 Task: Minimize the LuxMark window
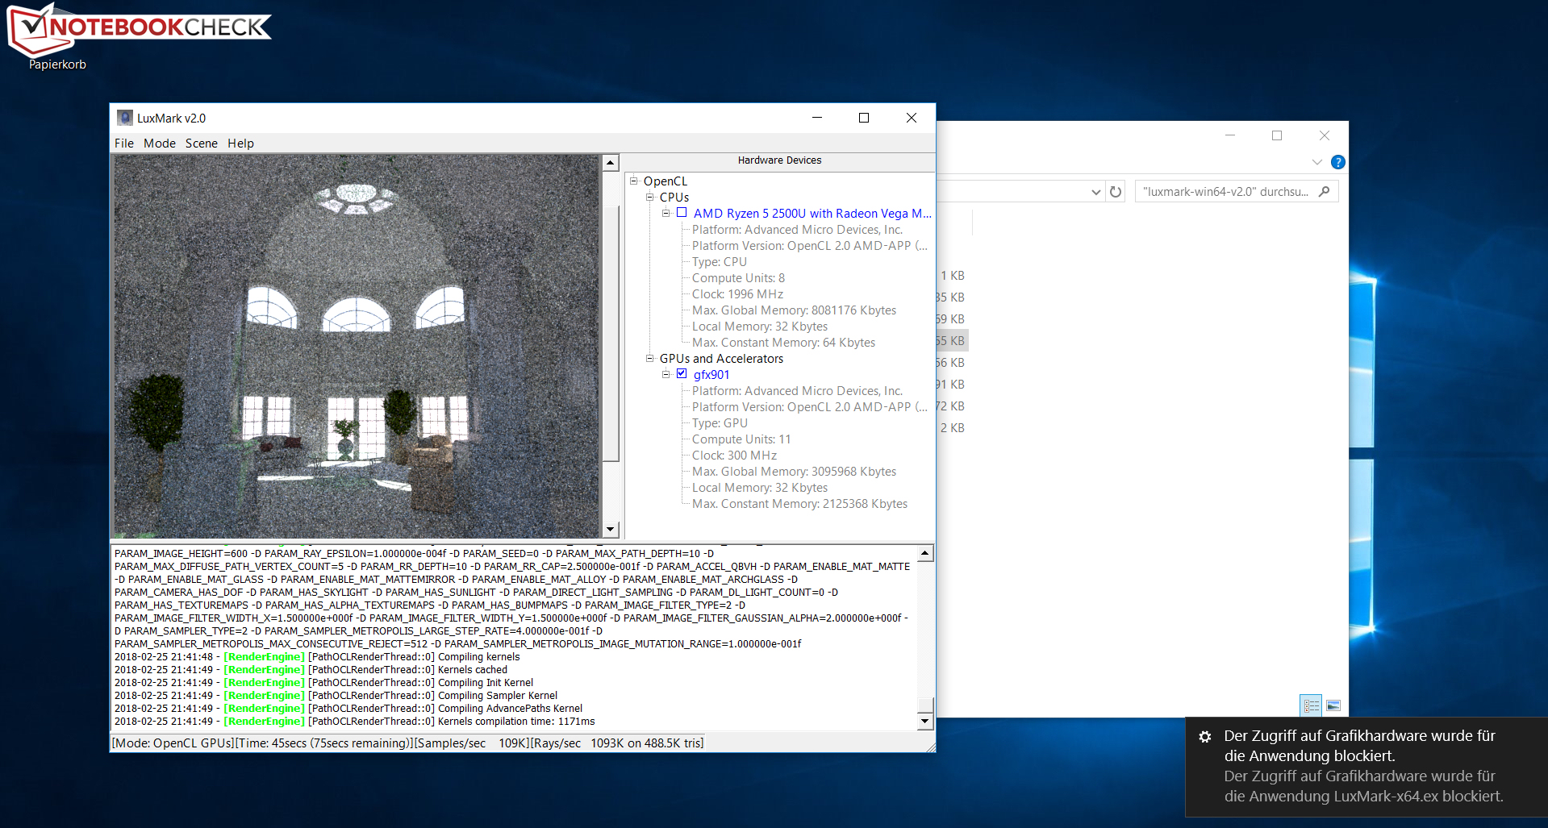point(817,118)
